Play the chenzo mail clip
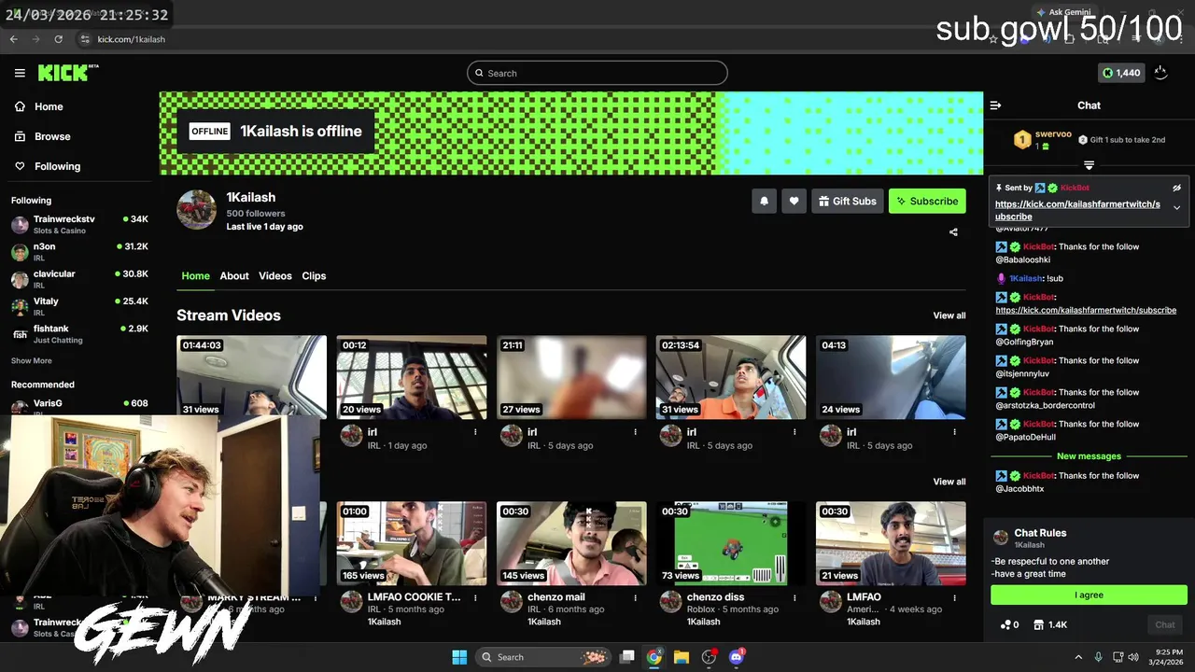The height and width of the screenshot is (672, 1195). click(571, 543)
